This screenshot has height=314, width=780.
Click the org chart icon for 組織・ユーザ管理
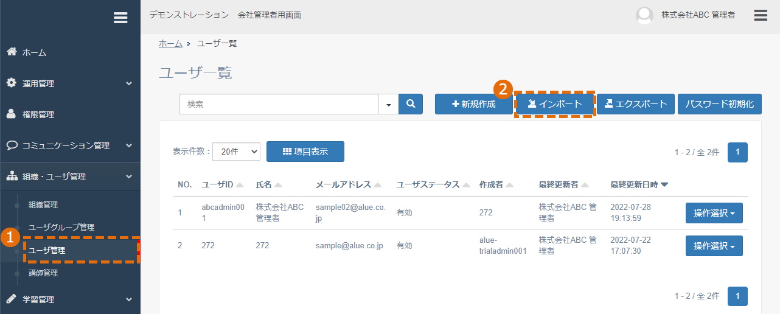(x=12, y=176)
